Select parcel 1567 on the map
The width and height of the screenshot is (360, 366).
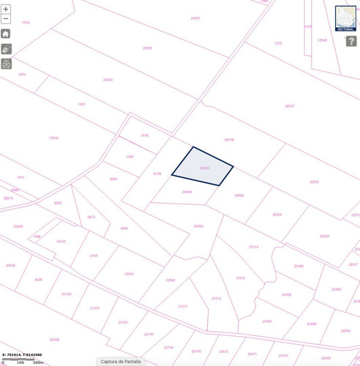130,157
